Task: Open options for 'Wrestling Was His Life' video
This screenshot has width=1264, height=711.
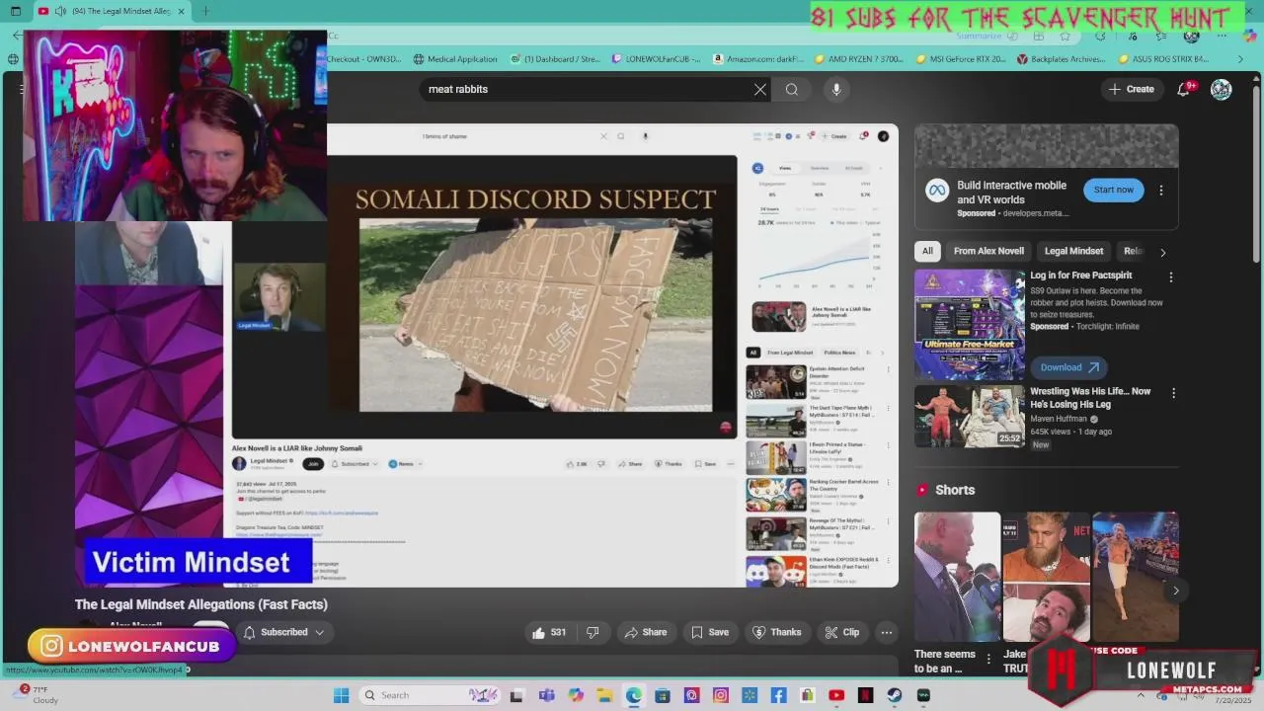Action: [x=1173, y=393]
